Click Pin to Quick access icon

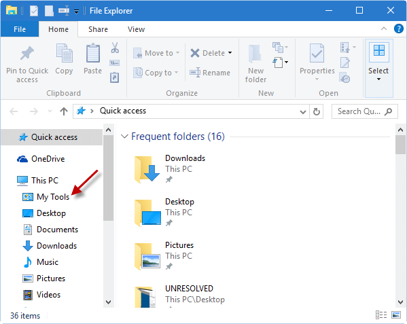27,54
